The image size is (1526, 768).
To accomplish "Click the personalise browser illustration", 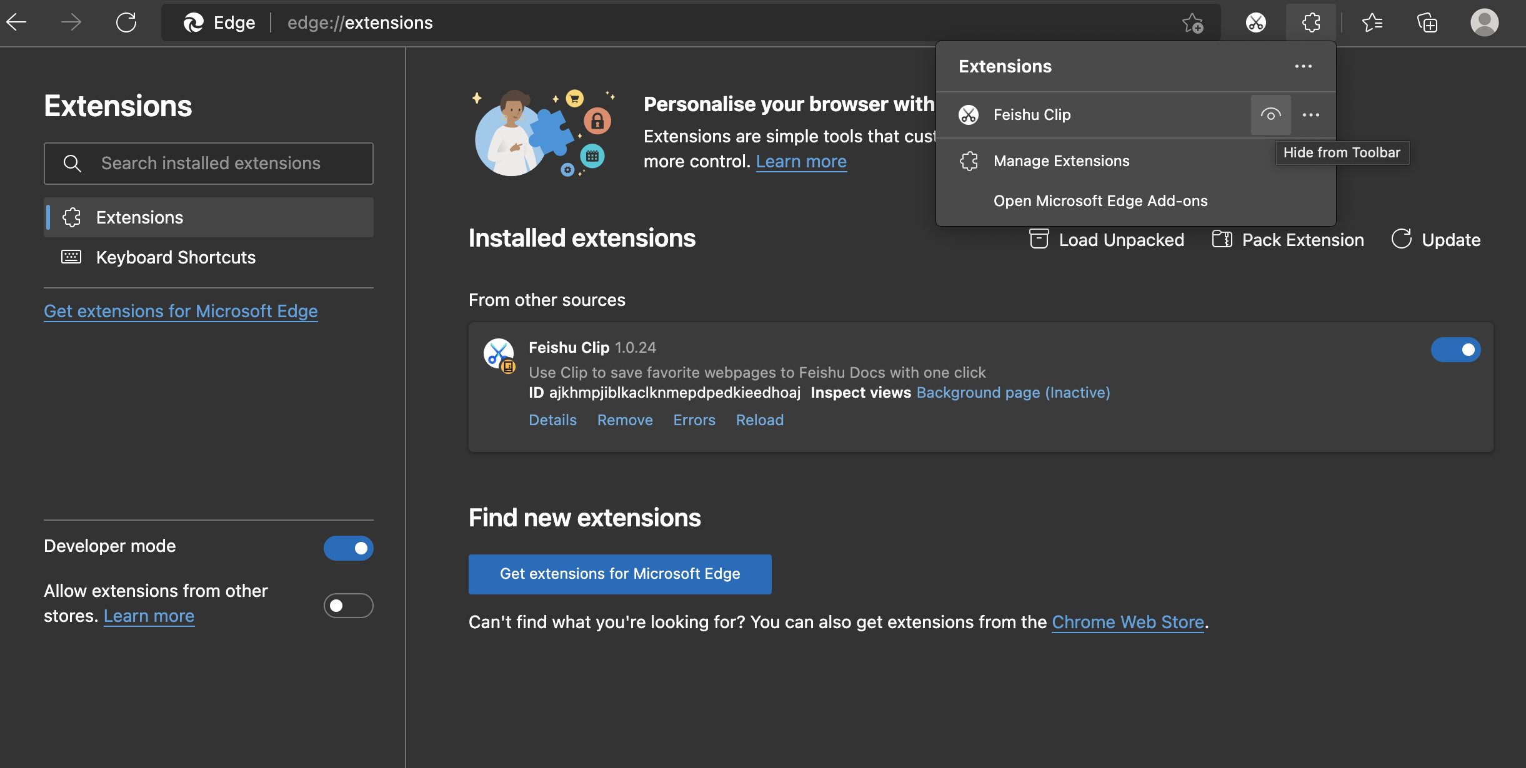I will click(x=544, y=133).
